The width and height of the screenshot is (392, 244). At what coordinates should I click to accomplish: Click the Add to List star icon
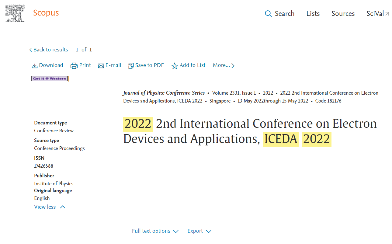point(175,66)
